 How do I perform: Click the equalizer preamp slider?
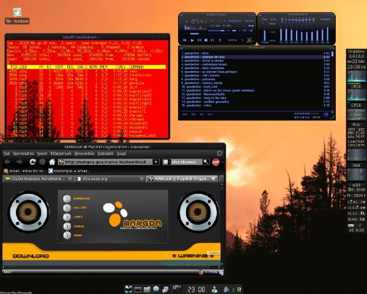tap(265, 33)
